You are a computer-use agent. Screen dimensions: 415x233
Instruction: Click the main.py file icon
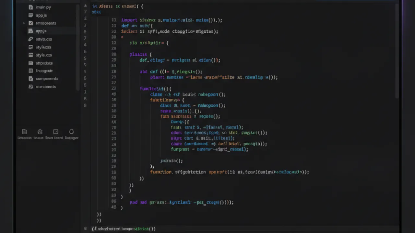pos(31,7)
